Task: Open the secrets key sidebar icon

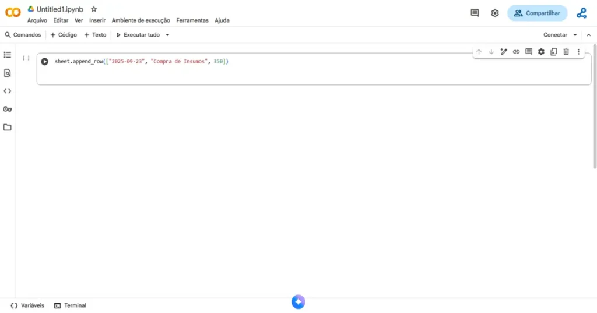Action: click(x=7, y=109)
